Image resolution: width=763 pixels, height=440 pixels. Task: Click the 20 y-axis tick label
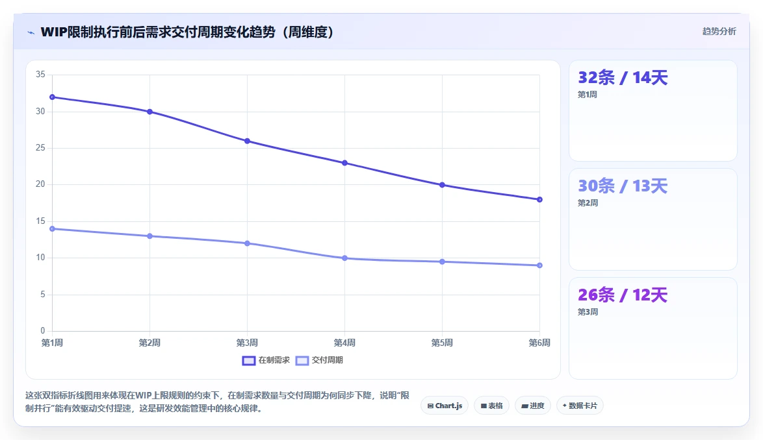40,184
